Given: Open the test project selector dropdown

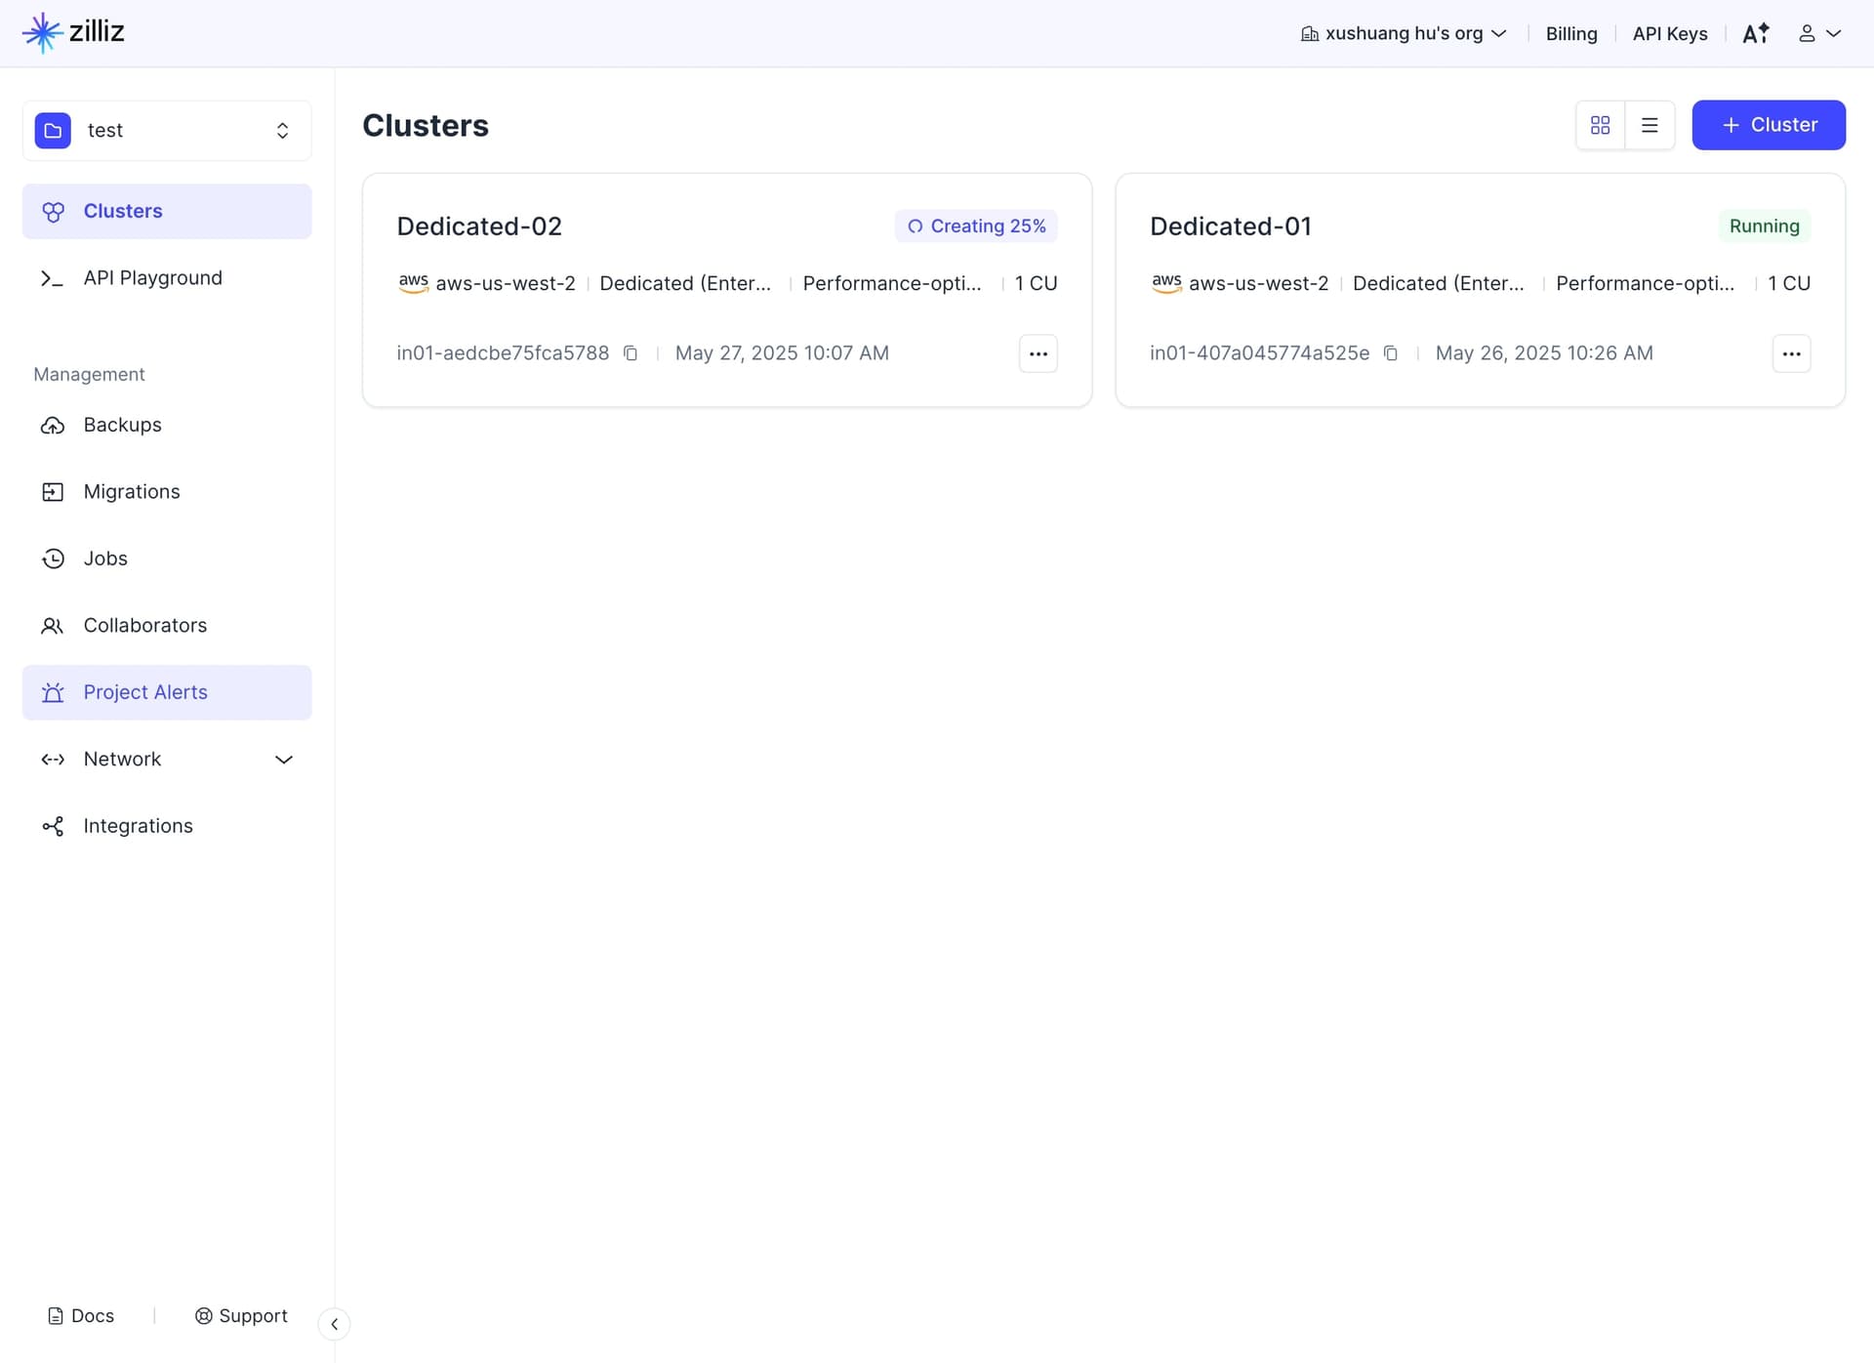Looking at the screenshot, I should click(167, 131).
